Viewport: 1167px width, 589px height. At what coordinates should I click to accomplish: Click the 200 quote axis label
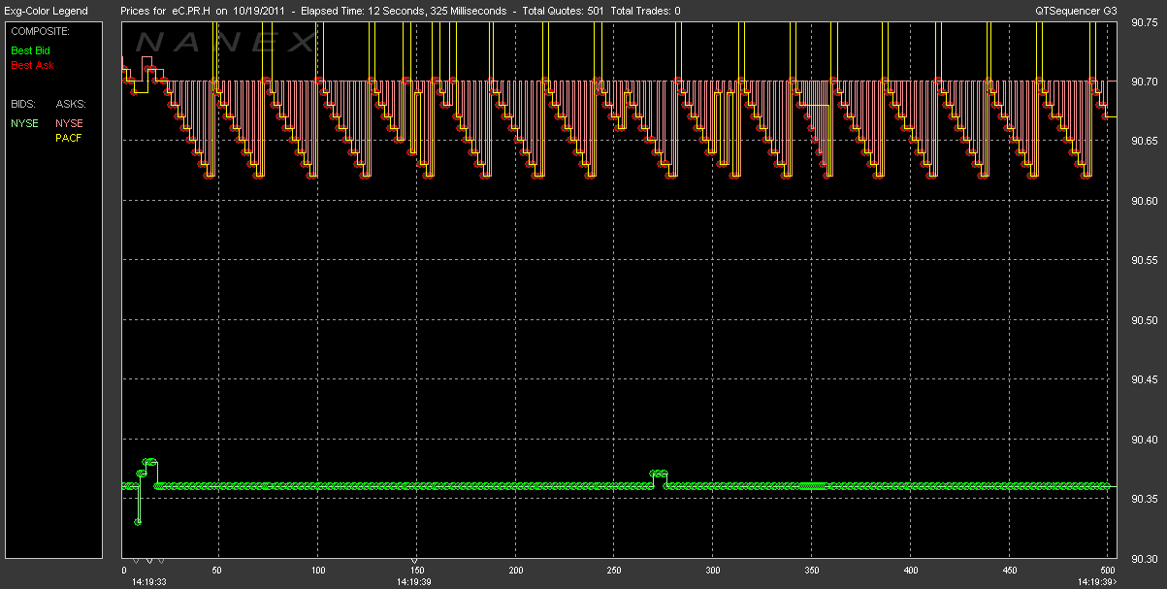tap(515, 571)
